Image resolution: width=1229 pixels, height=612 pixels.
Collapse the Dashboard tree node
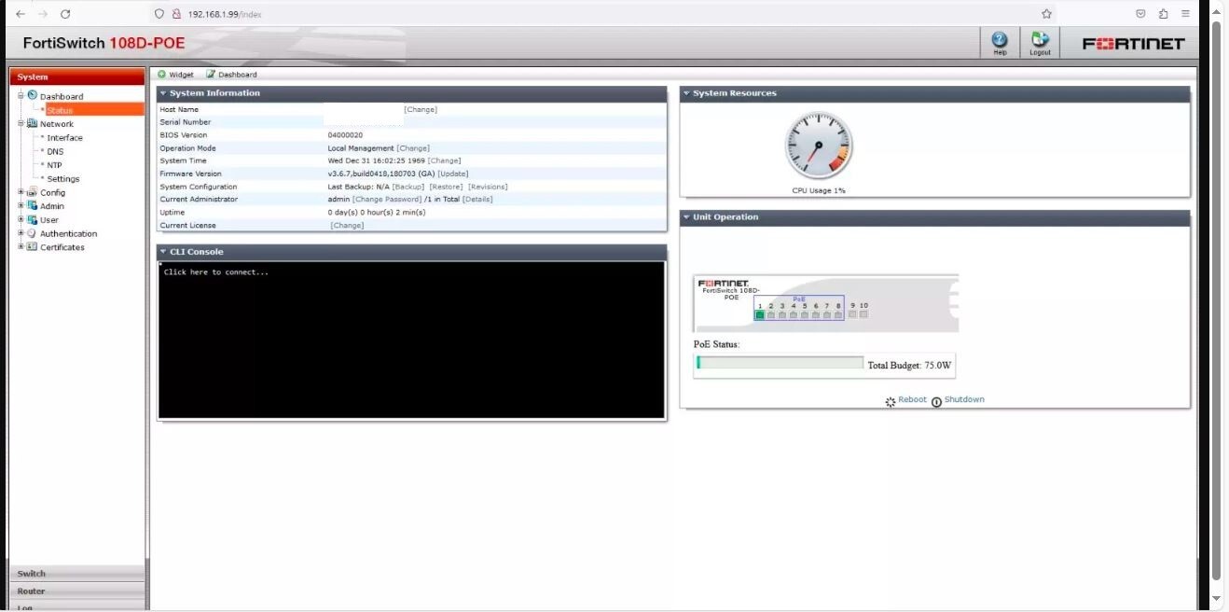21,95
